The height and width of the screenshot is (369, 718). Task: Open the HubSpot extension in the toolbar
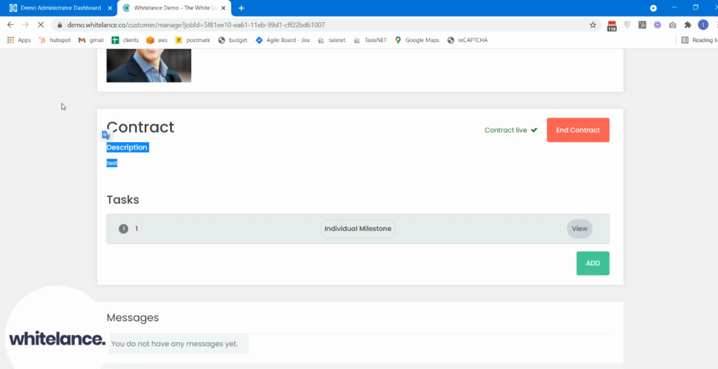point(642,25)
